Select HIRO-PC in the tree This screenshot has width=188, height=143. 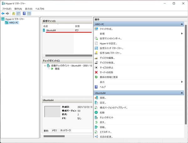[14, 23]
